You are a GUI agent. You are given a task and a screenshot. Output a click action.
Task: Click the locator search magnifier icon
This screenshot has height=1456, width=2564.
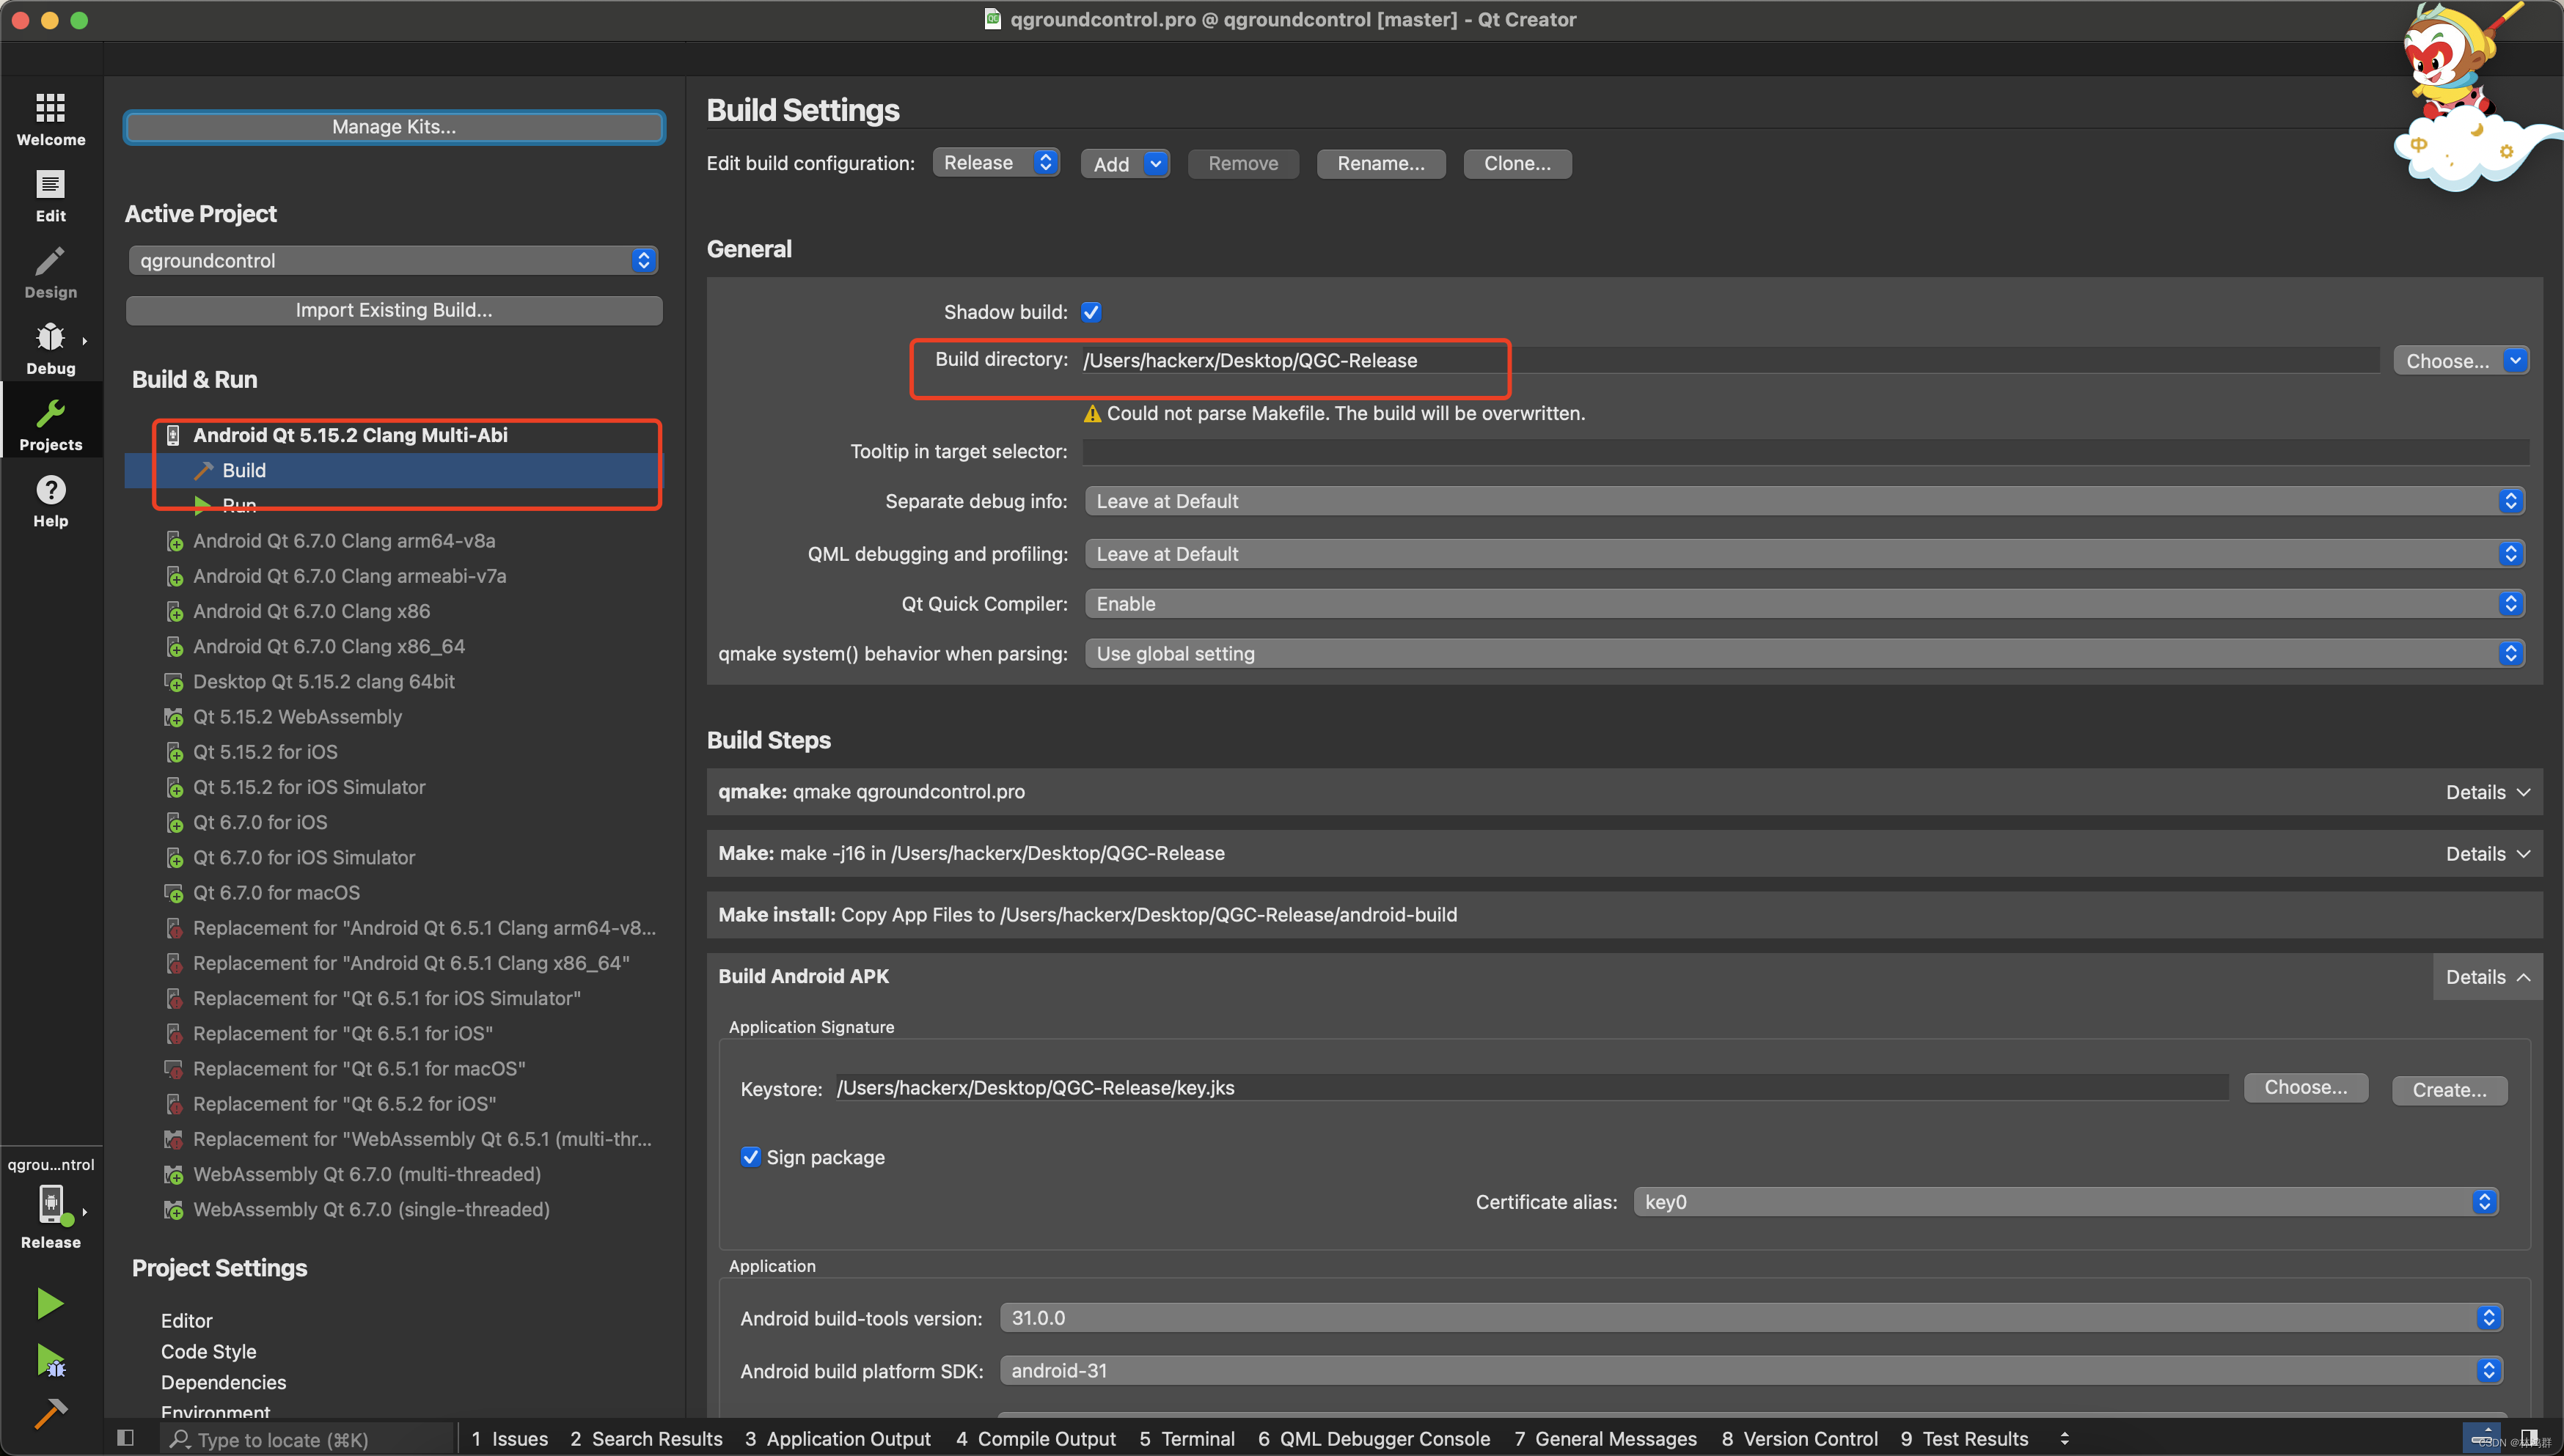pyautogui.click(x=180, y=1439)
